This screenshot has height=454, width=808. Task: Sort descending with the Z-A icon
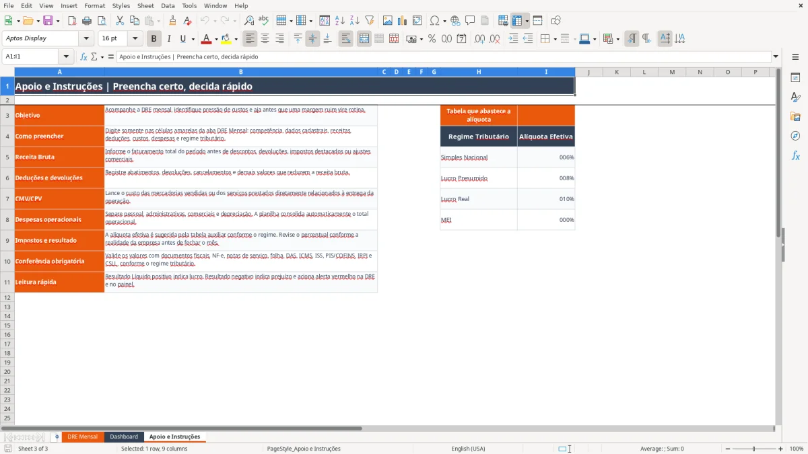point(355,21)
